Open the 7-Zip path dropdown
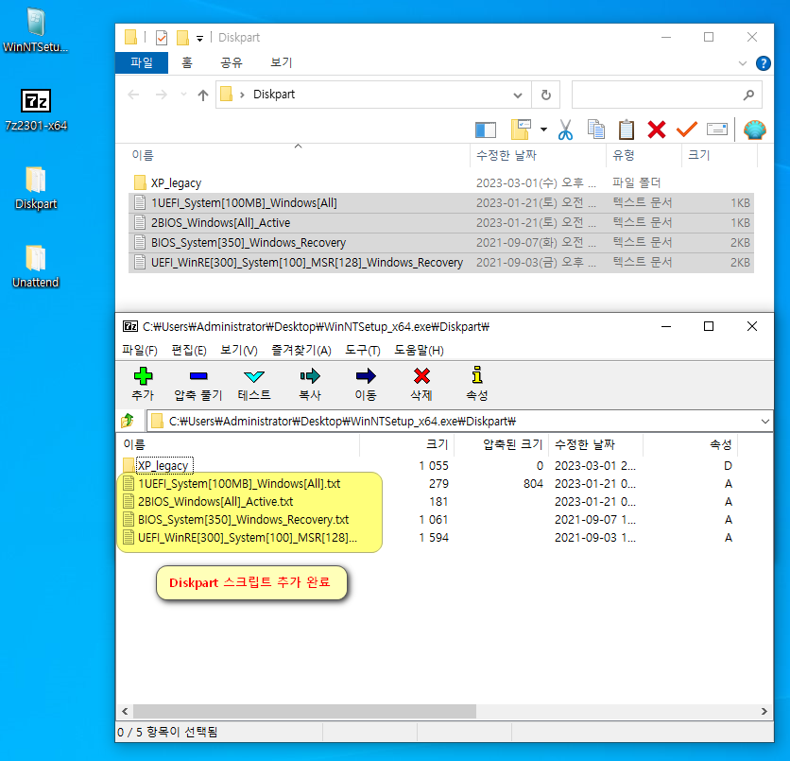Screen dimensions: 790x761 pos(764,421)
